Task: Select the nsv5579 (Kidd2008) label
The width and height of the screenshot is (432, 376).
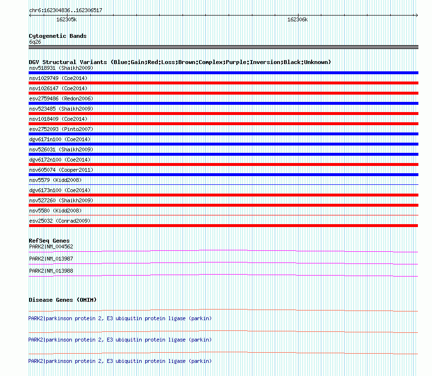Action: 55,180
